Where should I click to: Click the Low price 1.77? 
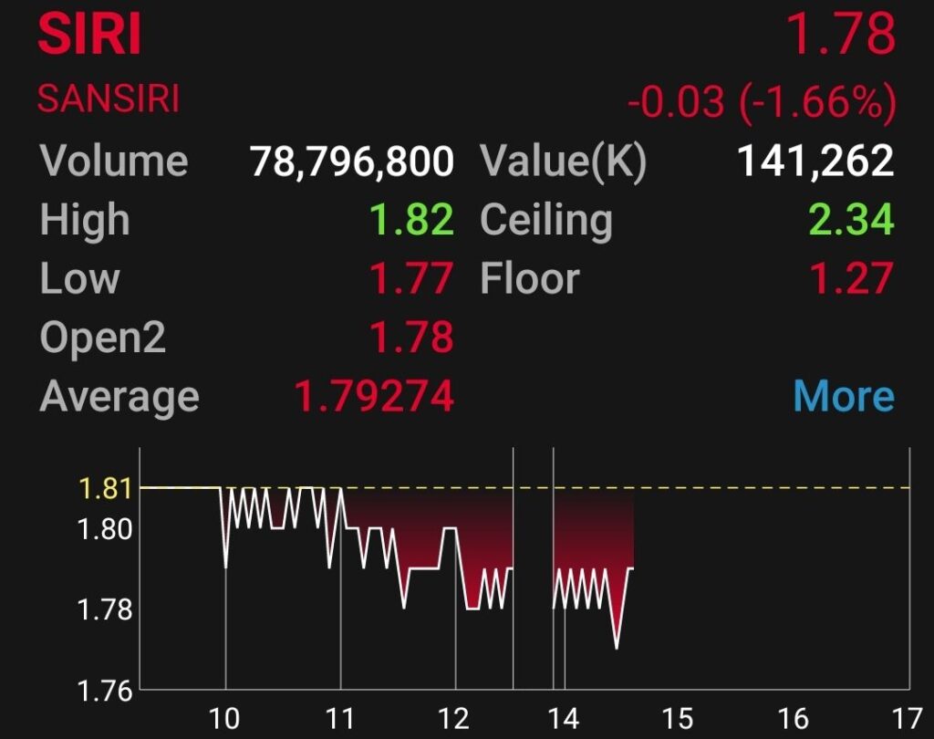pos(411,278)
